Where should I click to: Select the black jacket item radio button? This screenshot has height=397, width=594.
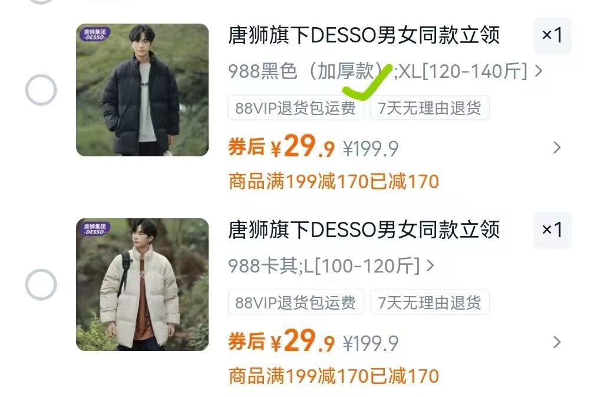coord(41,90)
